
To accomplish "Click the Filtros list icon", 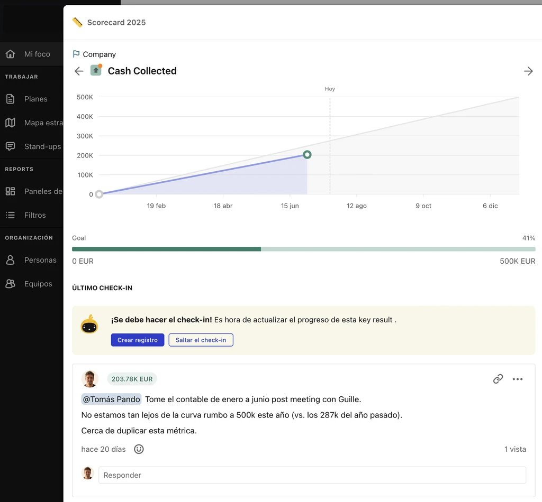I will 11,215.
